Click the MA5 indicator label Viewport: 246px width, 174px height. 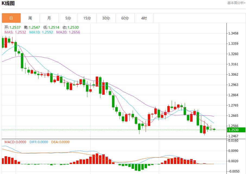click(x=15, y=32)
